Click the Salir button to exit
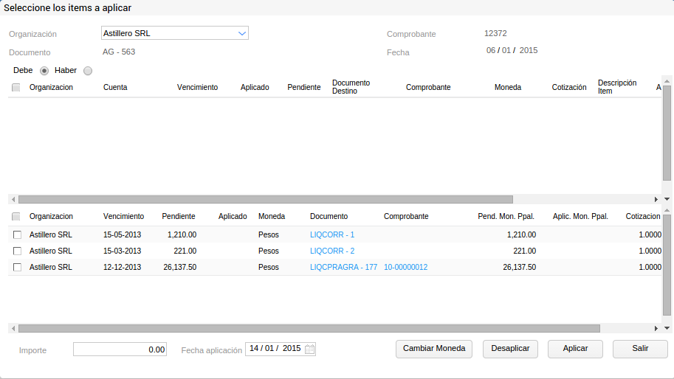The height and width of the screenshot is (379, 674). coord(640,349)
